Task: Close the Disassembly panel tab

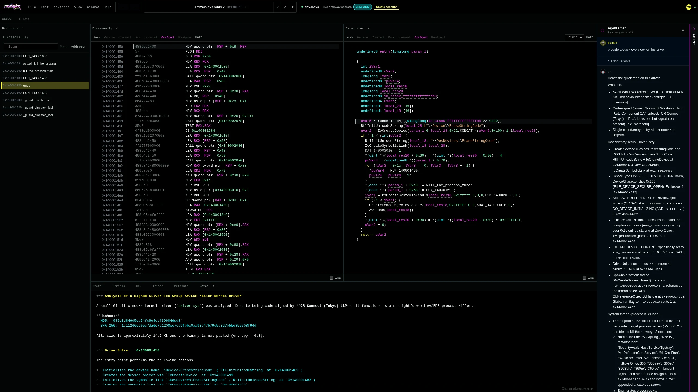Action: click(117, 28)
